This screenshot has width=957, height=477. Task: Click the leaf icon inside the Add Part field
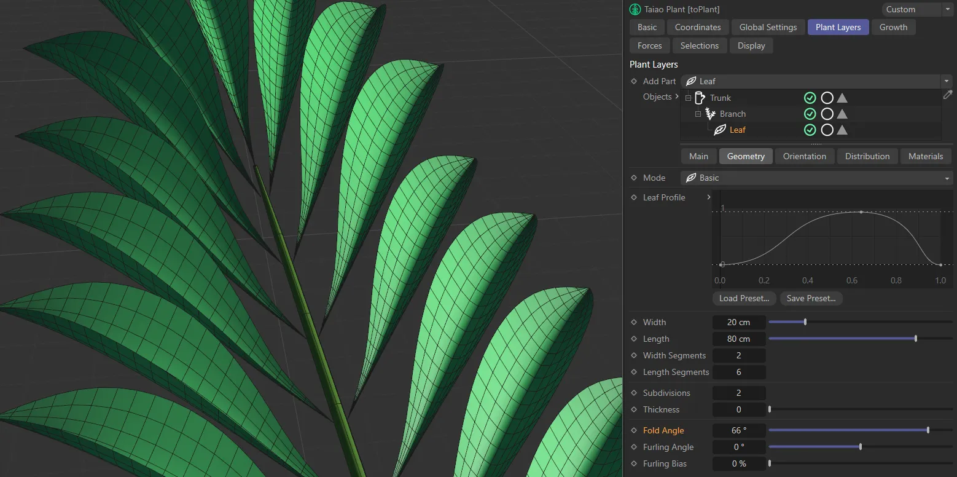point(692,81)
